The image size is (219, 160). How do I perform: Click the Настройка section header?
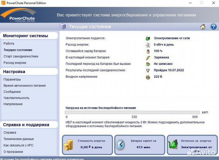(29, 71)
